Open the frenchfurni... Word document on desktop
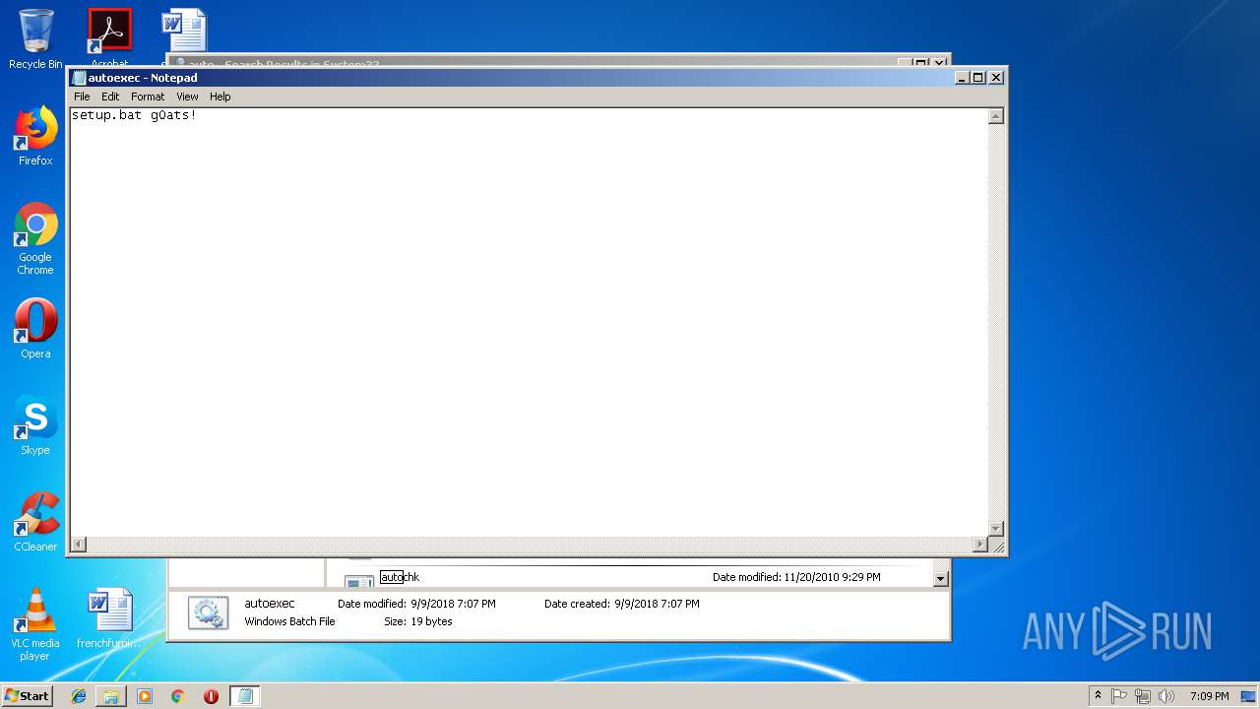The width and height of the screenshot is (1260, 709). coord(109,618)
